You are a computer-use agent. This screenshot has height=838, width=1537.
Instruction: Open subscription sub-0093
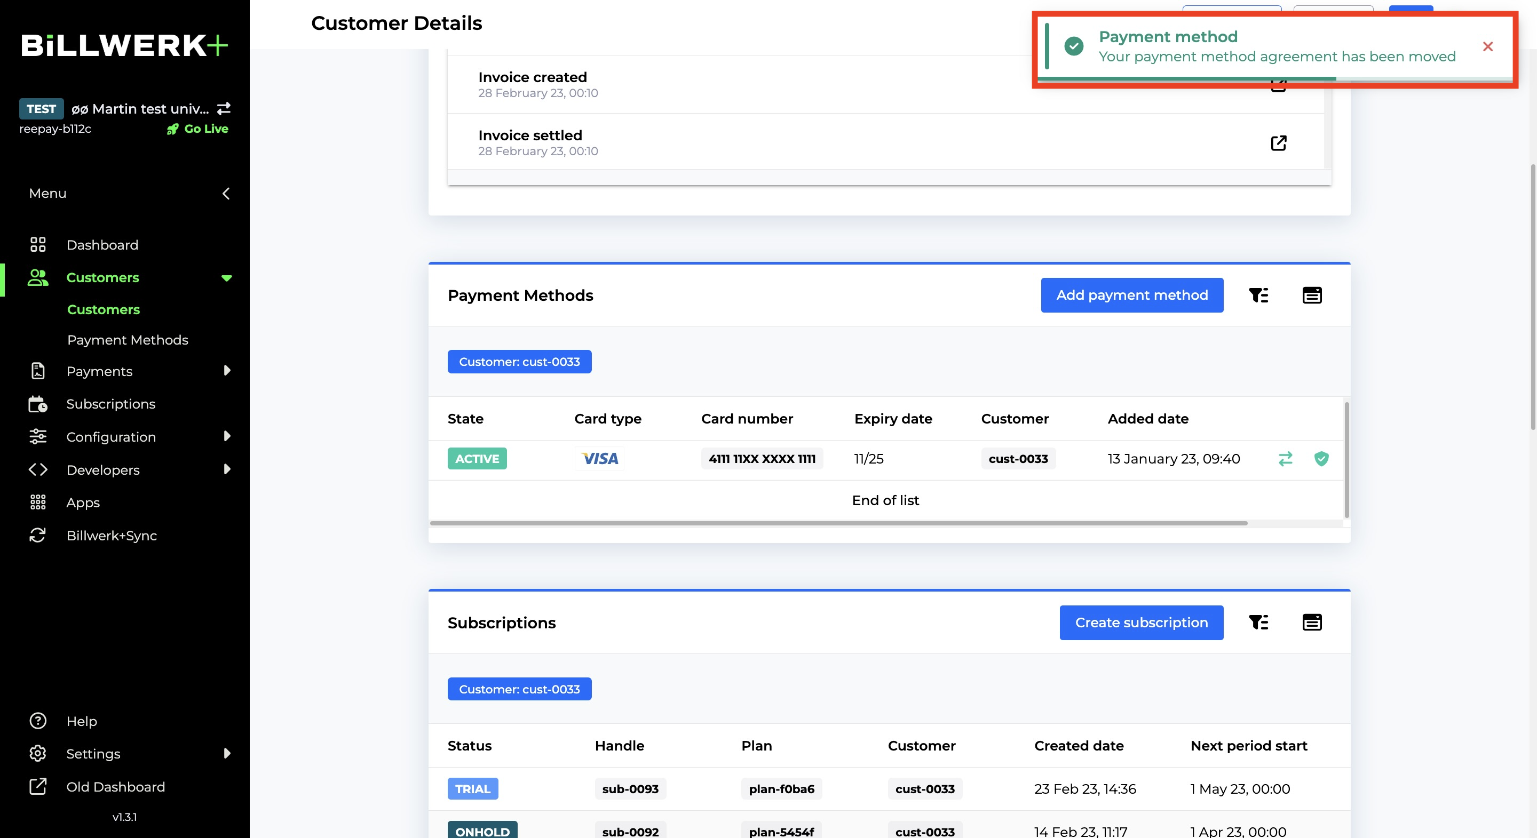[630, 789]
